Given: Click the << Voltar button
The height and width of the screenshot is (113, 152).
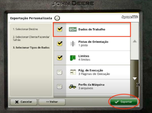Looking at the screenshot, I should [52, 102].
